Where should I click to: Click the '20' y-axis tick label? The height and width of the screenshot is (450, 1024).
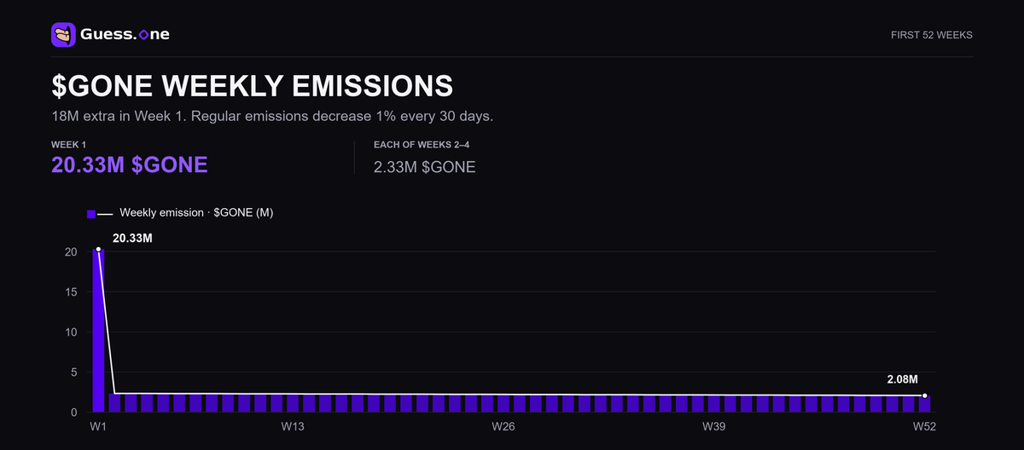[x=72, y=251]
